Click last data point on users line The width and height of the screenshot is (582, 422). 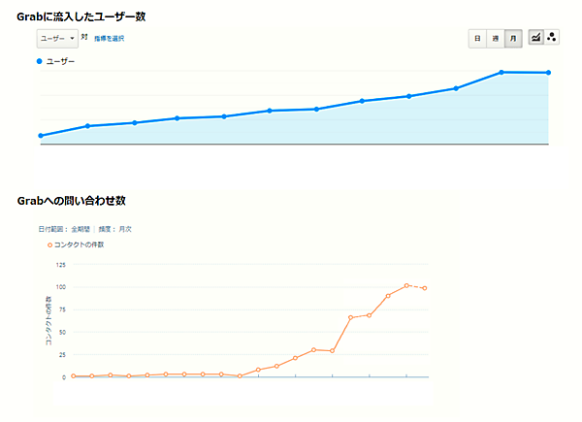[549, 73]
